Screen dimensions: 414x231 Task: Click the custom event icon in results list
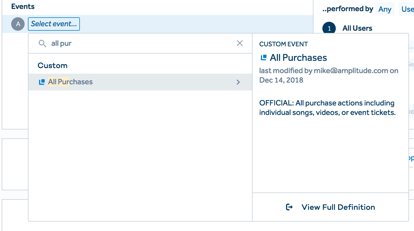point(42,82)
